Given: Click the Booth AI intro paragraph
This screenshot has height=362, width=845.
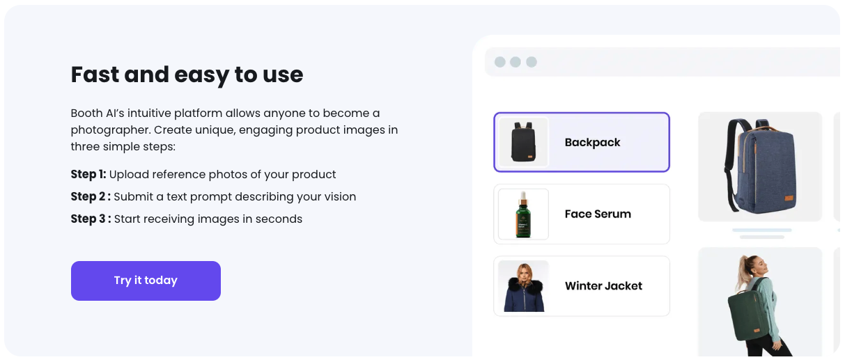Looking at the screenshot, I should (x=234, y=129).
